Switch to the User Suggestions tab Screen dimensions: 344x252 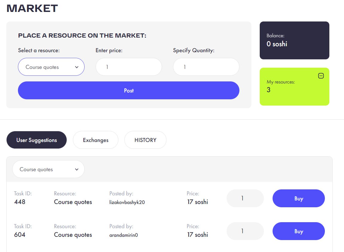(x=36, y=140)
